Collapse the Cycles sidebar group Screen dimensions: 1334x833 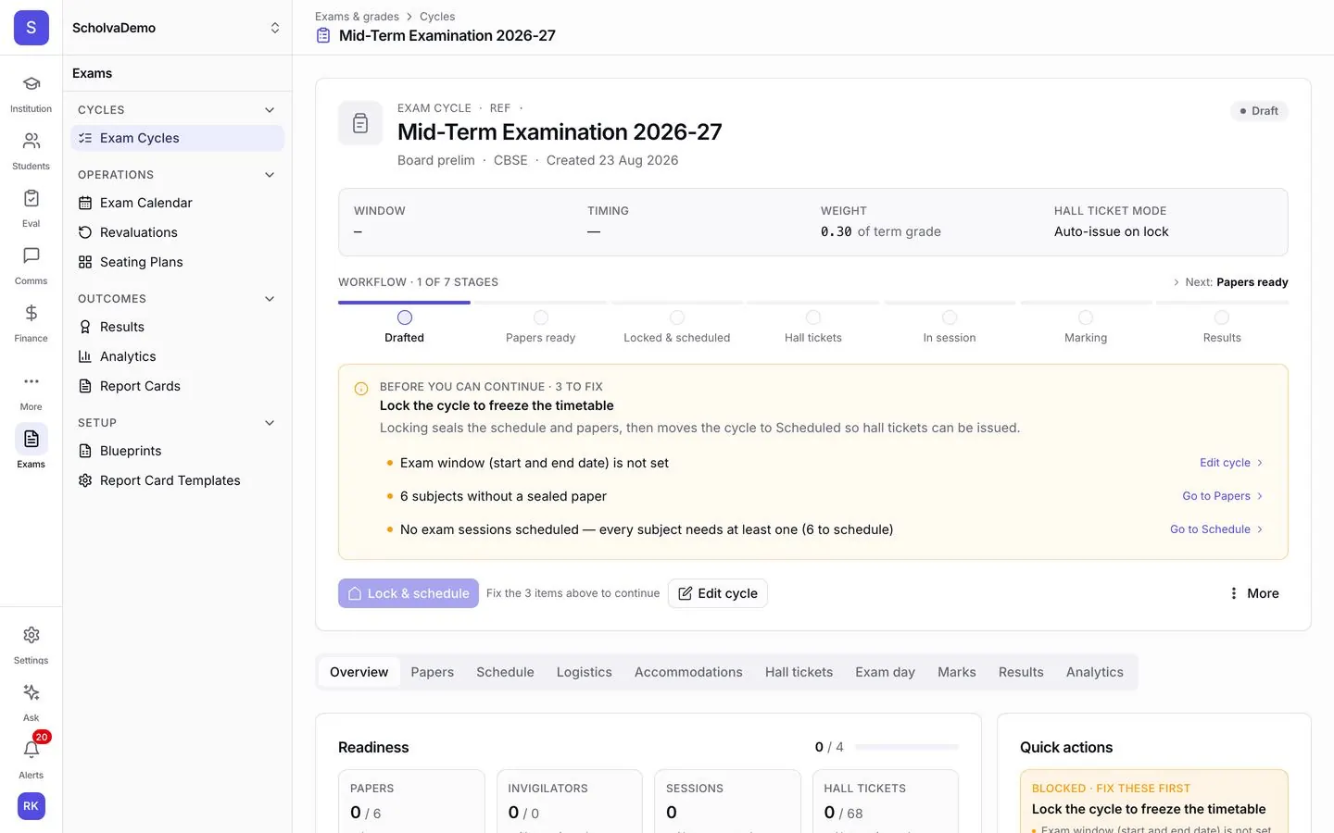[270, 110]
